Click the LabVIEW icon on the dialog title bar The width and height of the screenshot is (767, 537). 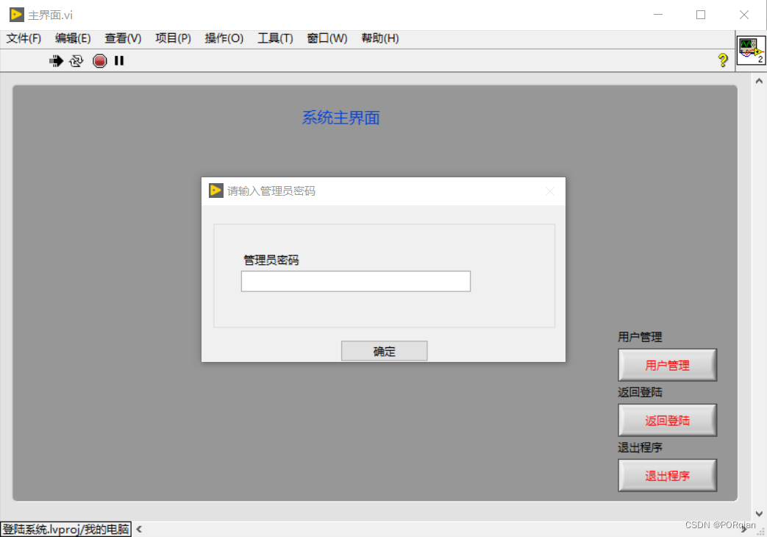215,191
